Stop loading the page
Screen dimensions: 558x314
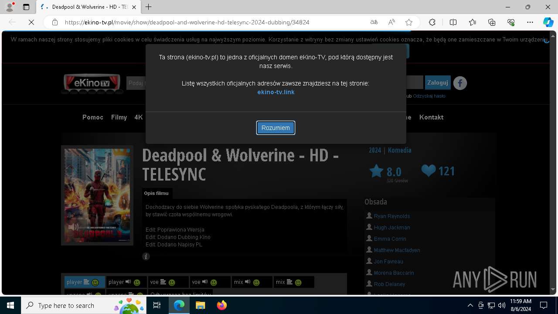pyautogui.click(x=31, y=22)
